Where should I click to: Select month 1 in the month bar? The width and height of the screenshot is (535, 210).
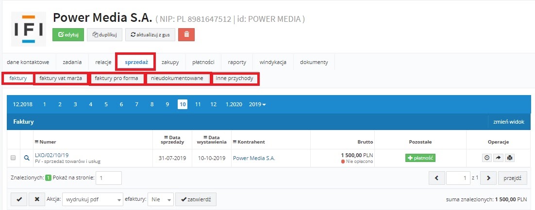tap(44, 104)
